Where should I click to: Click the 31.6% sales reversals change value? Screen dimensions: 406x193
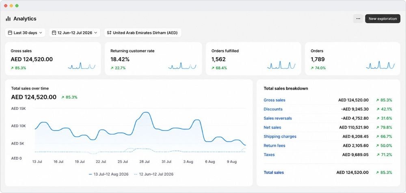(x=384, y=118)
